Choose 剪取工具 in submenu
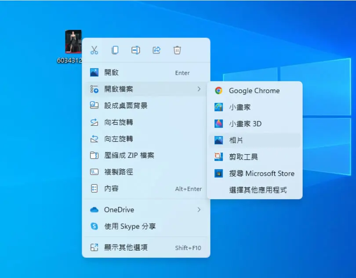This screenshot has height=278, width=356. [255, 157]
